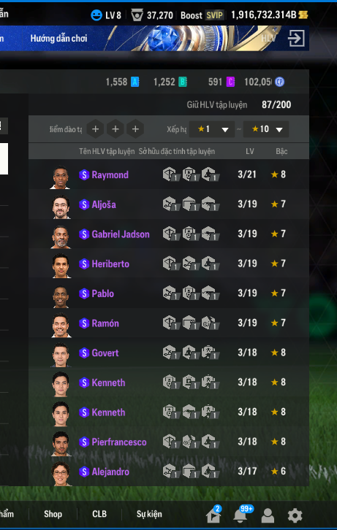Click the blue A card currency icon
337x530 pixels.
pos(135,82)
